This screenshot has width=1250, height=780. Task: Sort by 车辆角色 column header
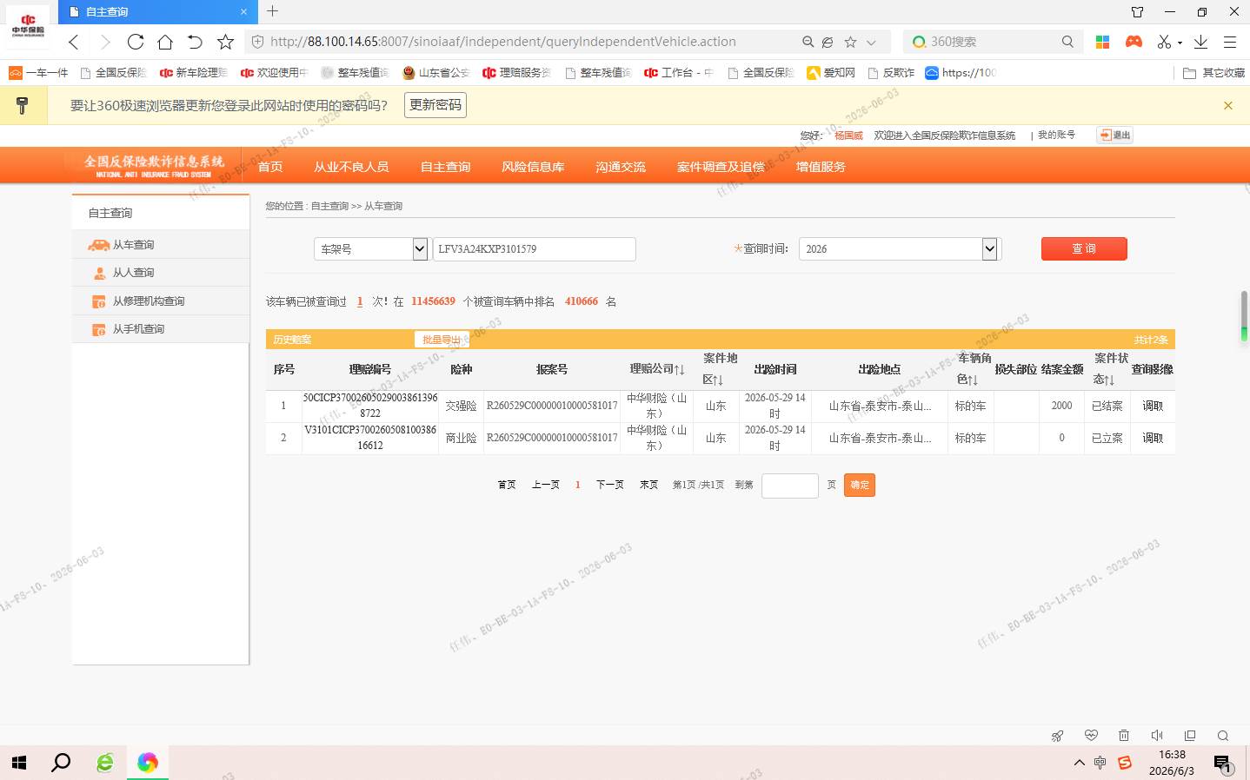974,369
